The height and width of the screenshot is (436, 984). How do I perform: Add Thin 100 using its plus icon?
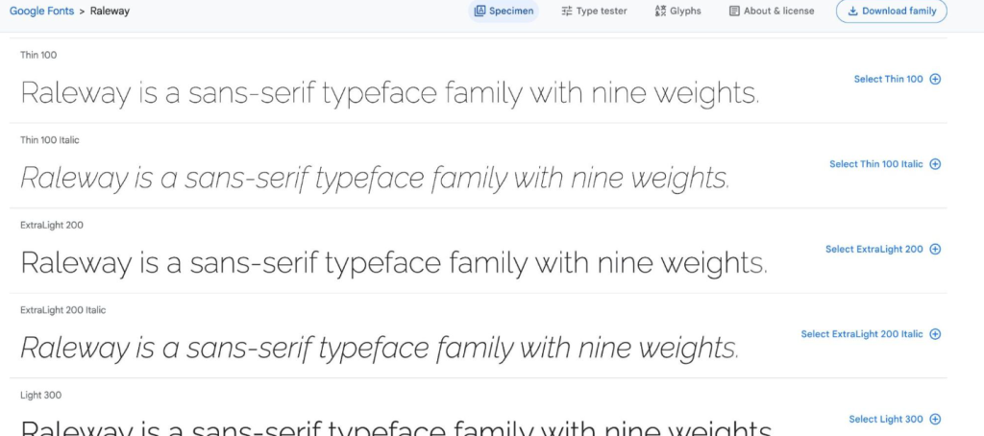[x=935, y=79]
